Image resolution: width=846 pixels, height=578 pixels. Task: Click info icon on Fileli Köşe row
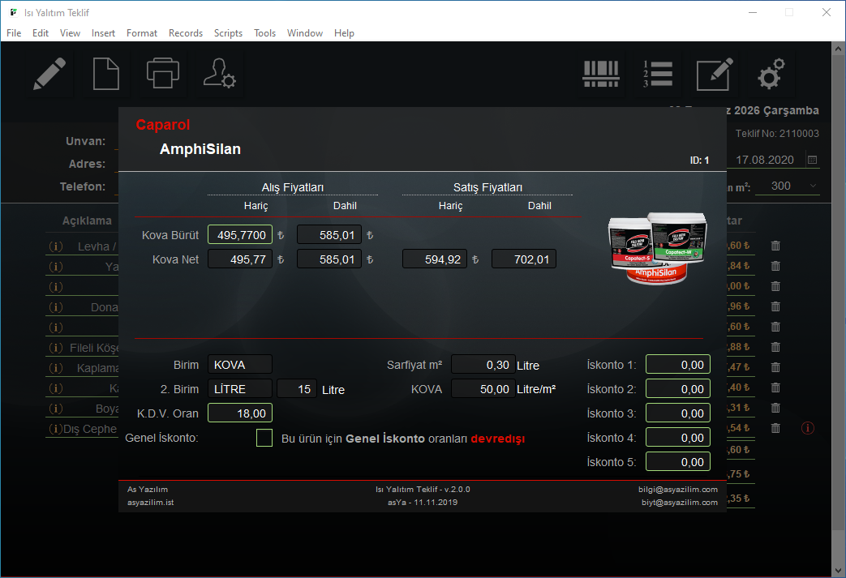tap(56, 348)
